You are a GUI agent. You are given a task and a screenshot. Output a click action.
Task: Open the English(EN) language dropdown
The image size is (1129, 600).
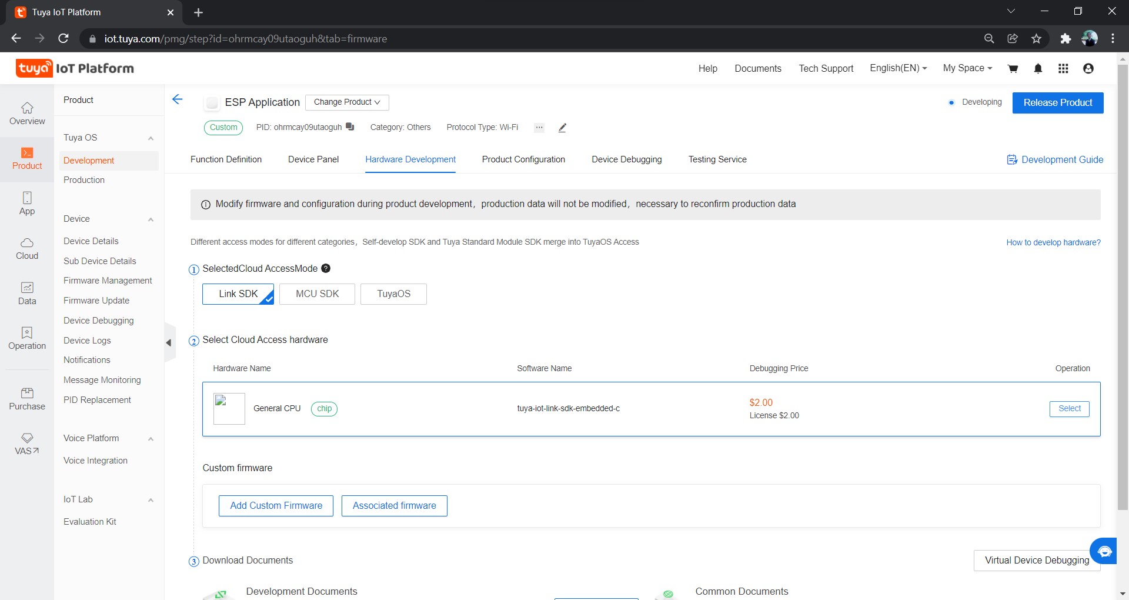point(898,68)
